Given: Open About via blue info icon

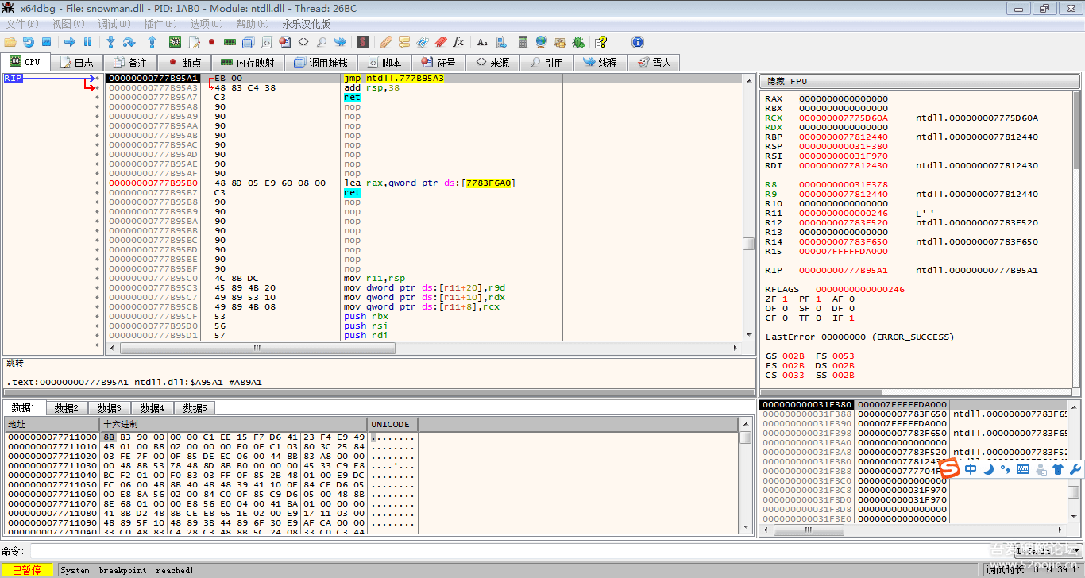Looking at the screenshot, I should coord(637,42).
